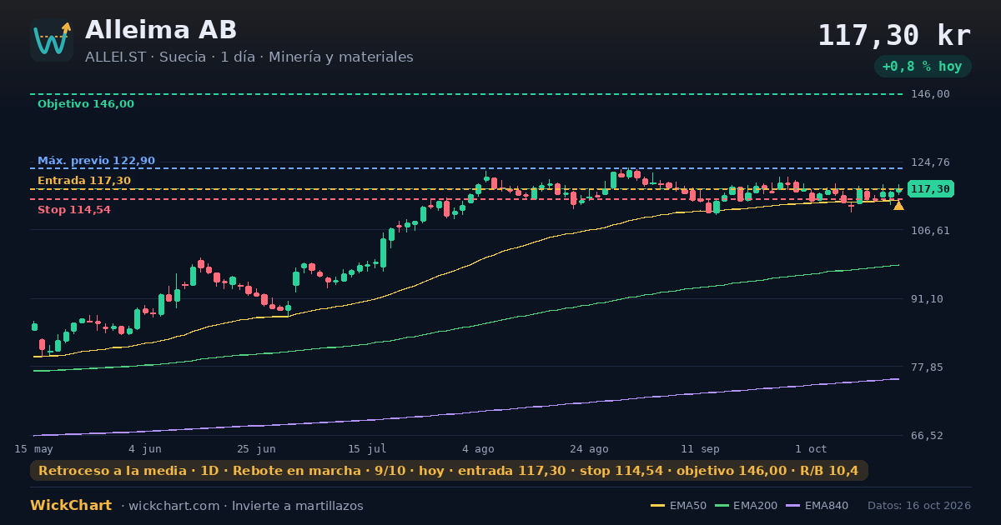Click the "Alleima AB" company title
This screenshot has height=525, width=1001.
click(161, 30)
